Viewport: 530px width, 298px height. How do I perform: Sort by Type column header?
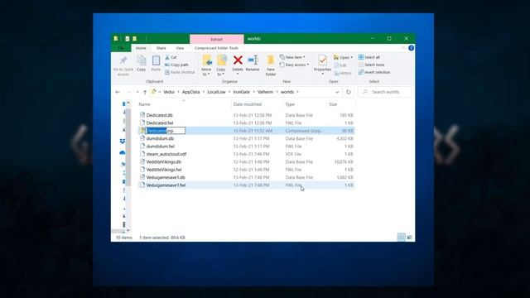(290, 104)
